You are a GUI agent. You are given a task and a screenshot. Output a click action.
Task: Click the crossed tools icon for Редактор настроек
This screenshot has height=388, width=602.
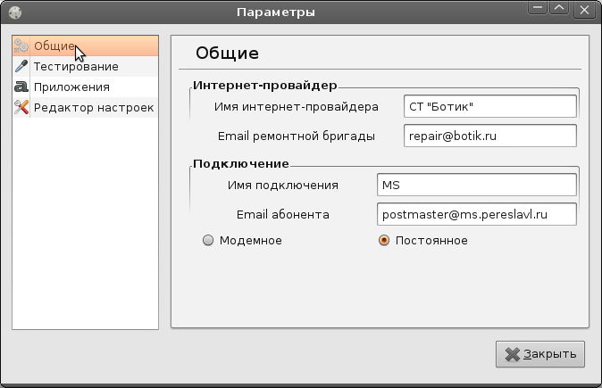[21, 107]
